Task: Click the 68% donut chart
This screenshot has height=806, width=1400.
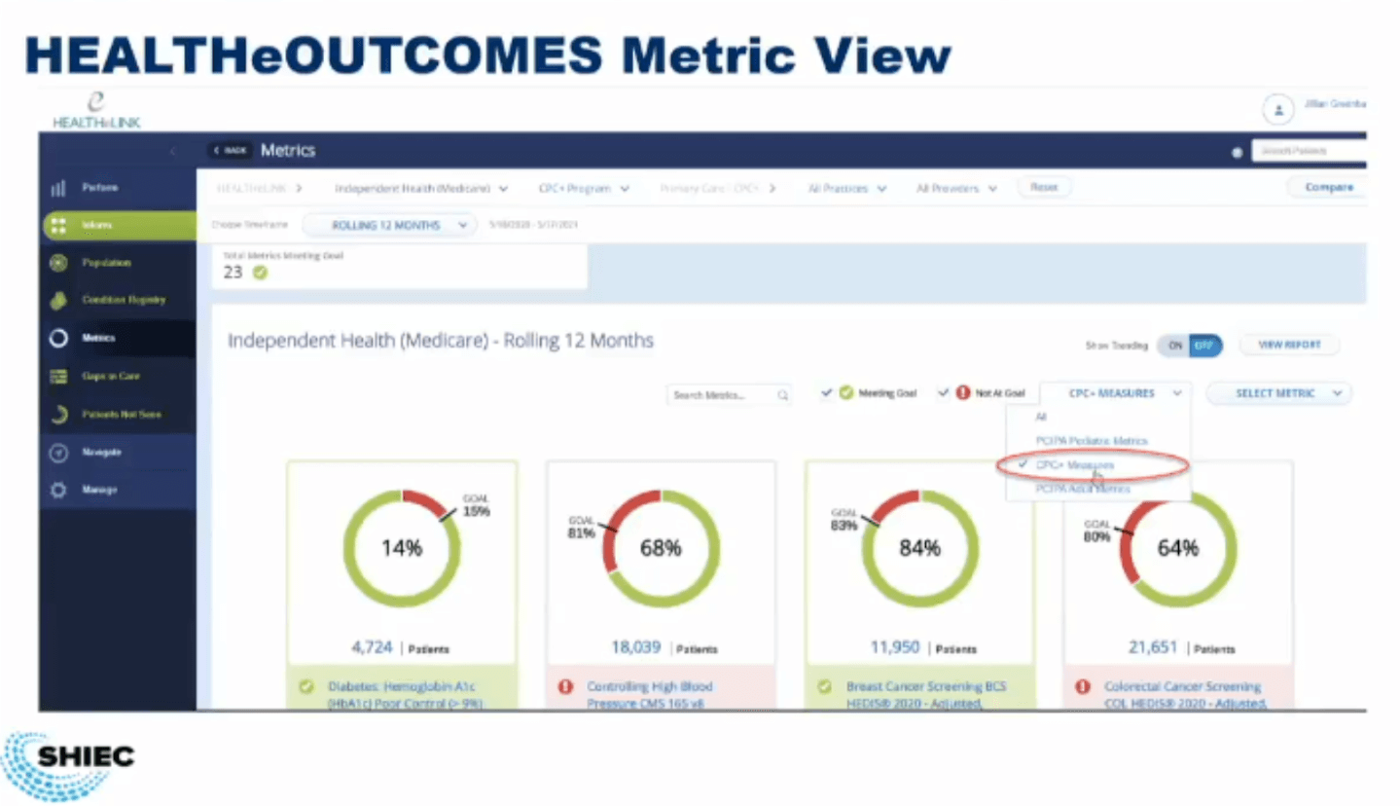Action: [661, 548]
